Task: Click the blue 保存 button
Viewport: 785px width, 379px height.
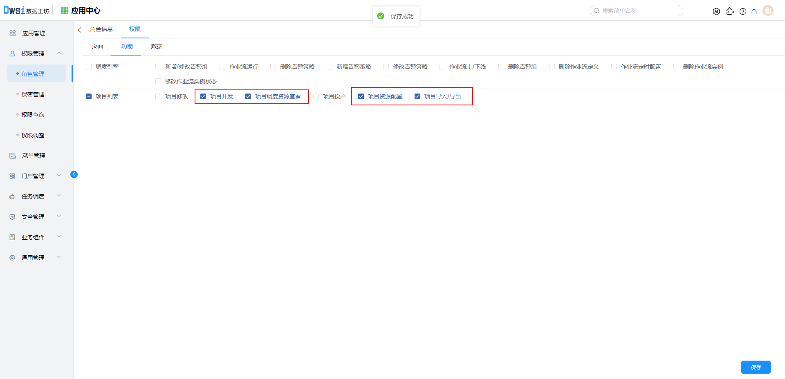Action: (756, 367)
